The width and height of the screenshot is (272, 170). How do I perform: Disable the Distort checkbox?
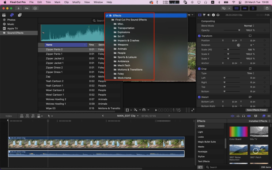coord(199,97)
